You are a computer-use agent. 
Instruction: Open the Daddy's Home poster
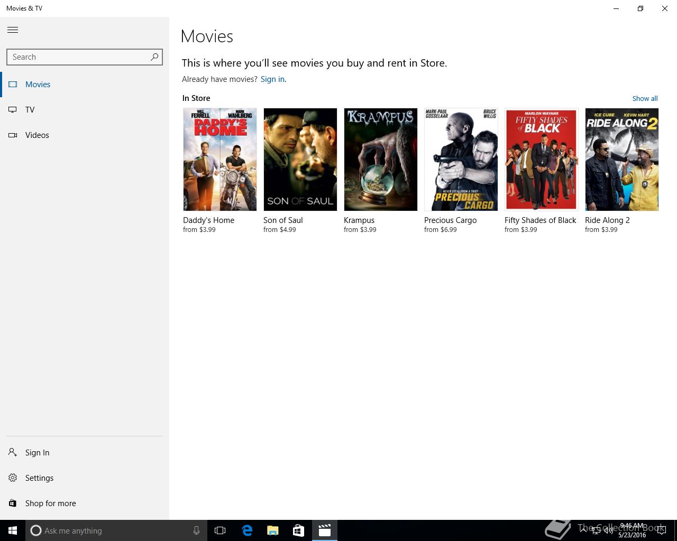pos(220,160)
